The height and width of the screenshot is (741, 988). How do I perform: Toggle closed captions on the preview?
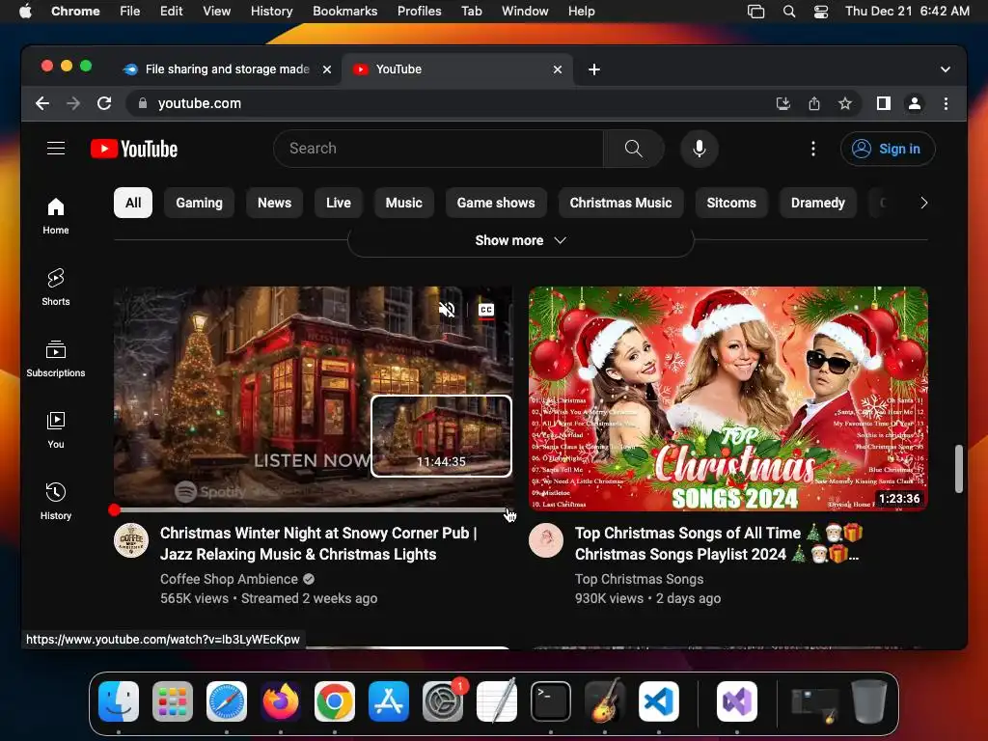coord(486,310)
